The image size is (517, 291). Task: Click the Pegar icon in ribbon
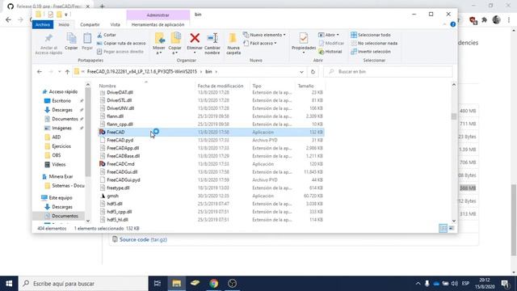click(x=87, y=38)
